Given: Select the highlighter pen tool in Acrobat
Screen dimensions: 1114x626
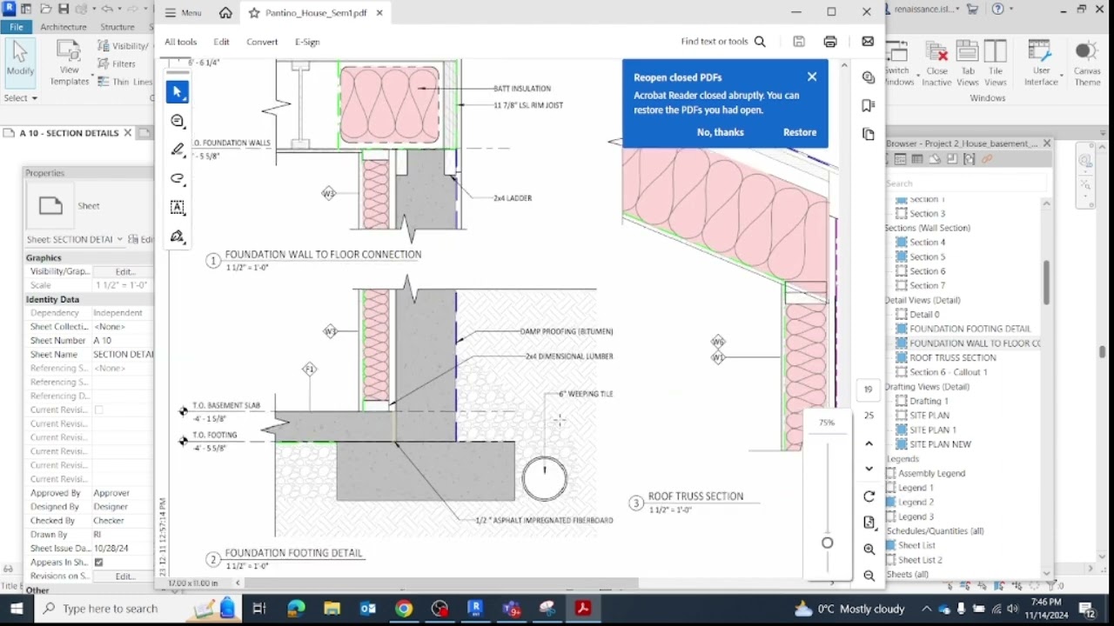Looking at the screenshot, I should click(178, 150).
